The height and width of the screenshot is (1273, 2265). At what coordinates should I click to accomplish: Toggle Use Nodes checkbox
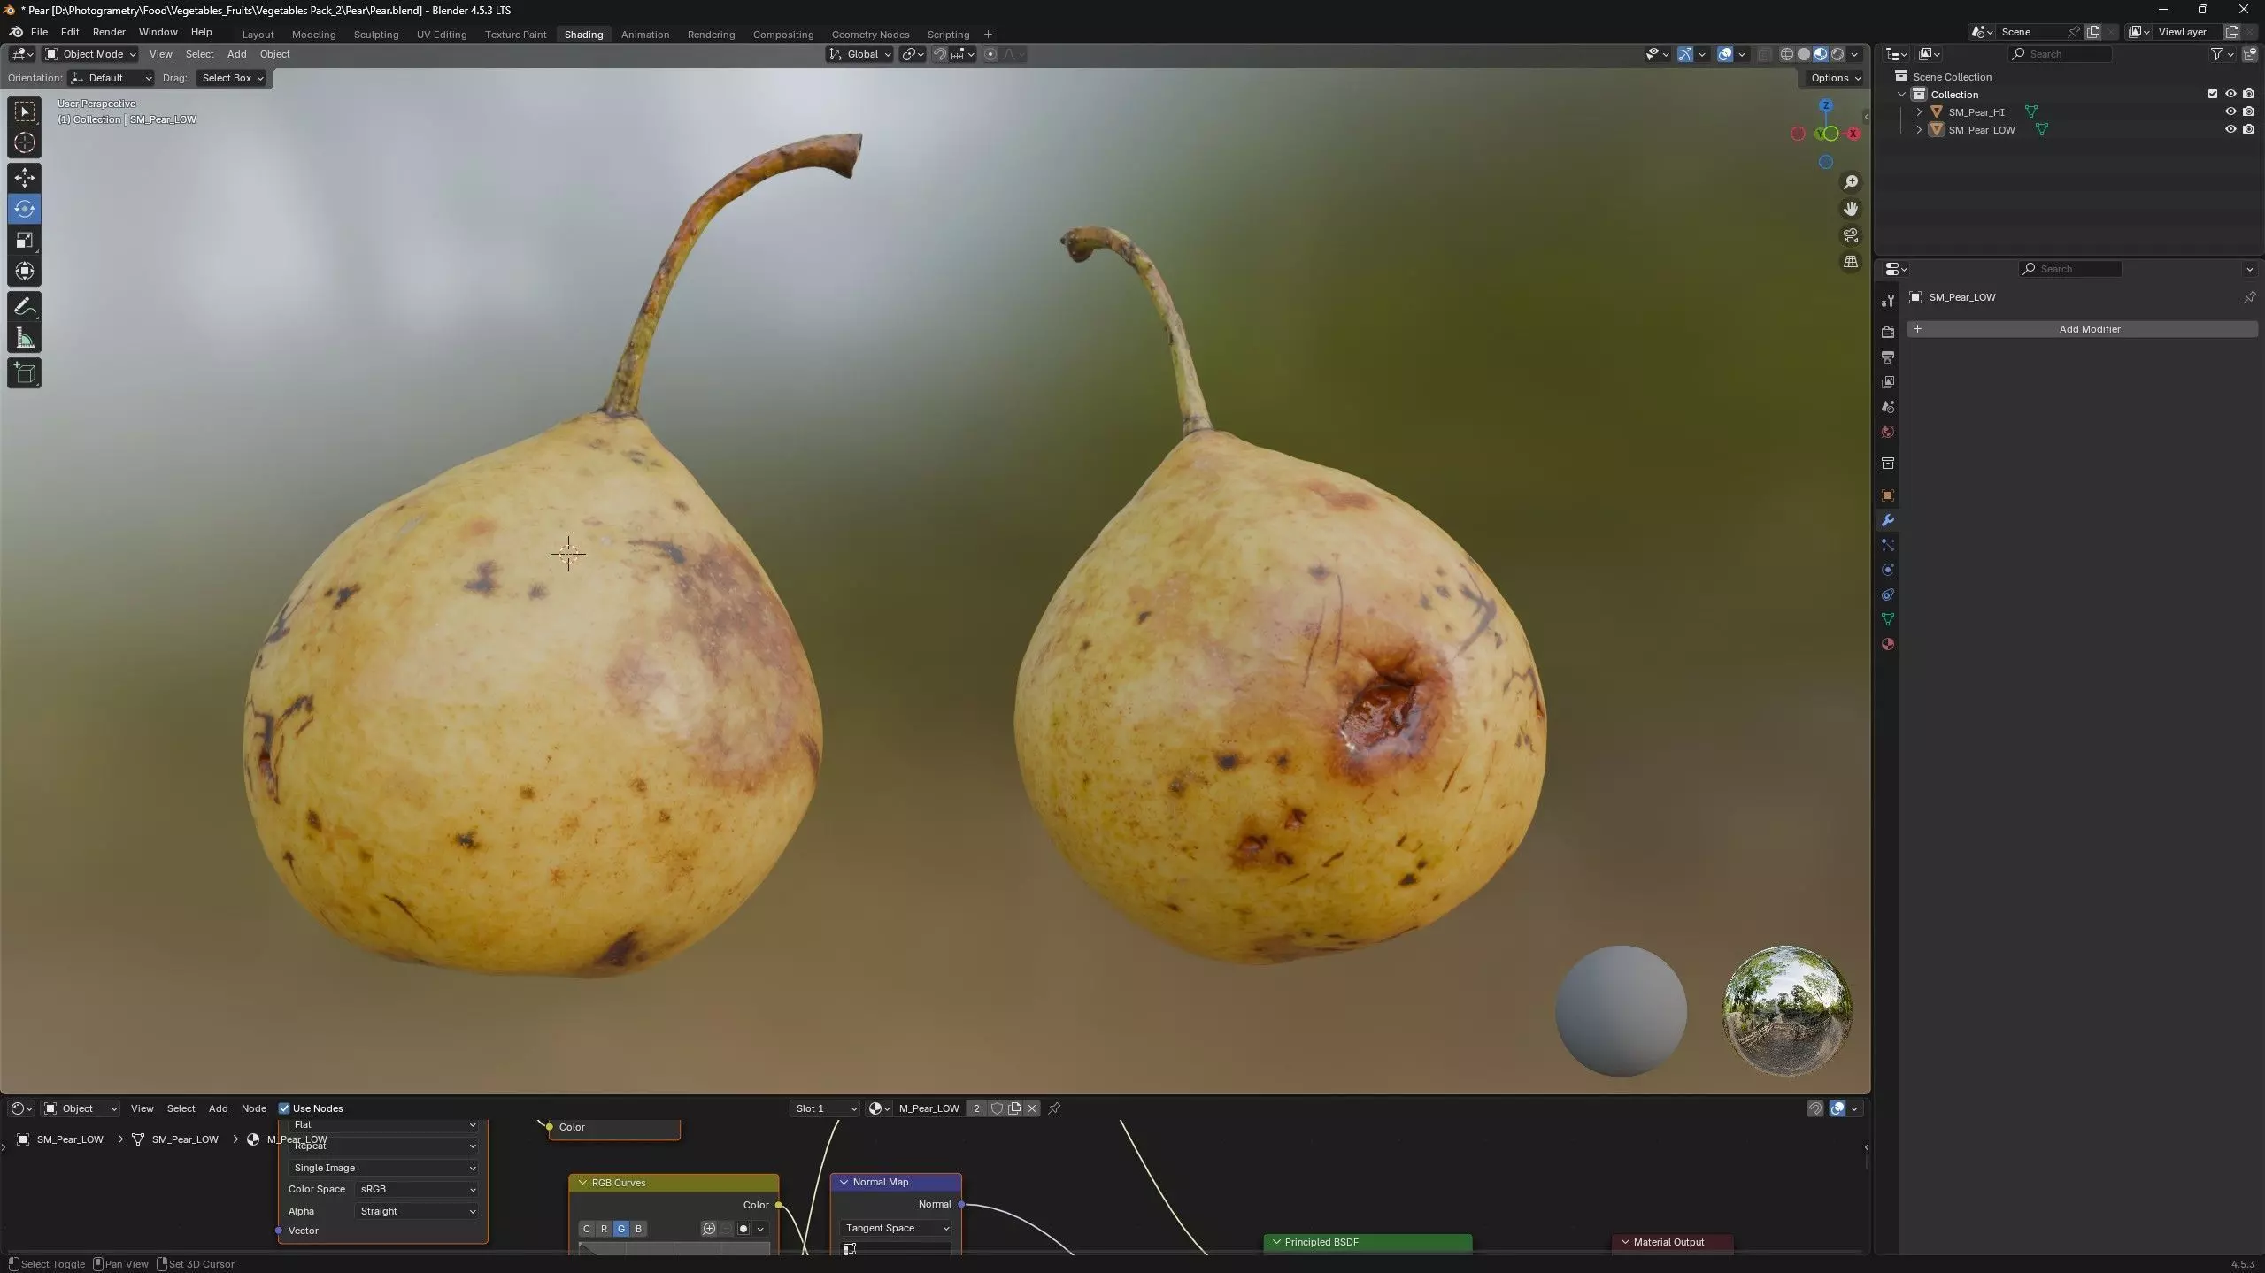[x=284, y=1108]
